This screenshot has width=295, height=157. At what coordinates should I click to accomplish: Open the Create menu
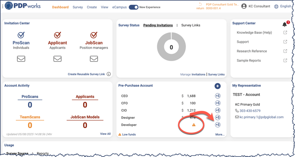pos(92,7)
